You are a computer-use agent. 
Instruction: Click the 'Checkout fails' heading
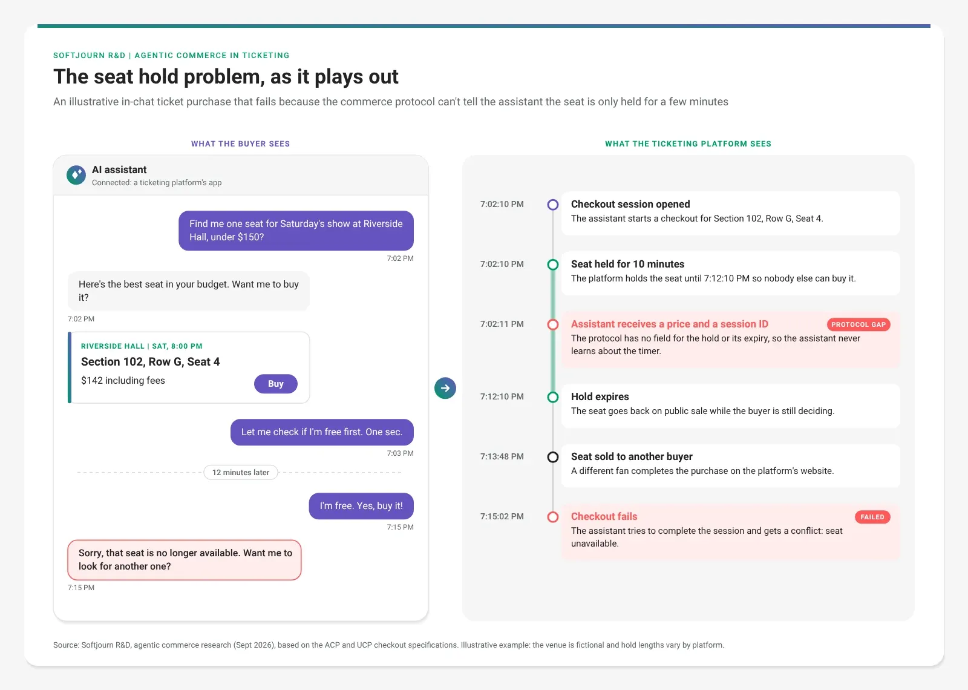pyautogui.click(x=604, y=517)
